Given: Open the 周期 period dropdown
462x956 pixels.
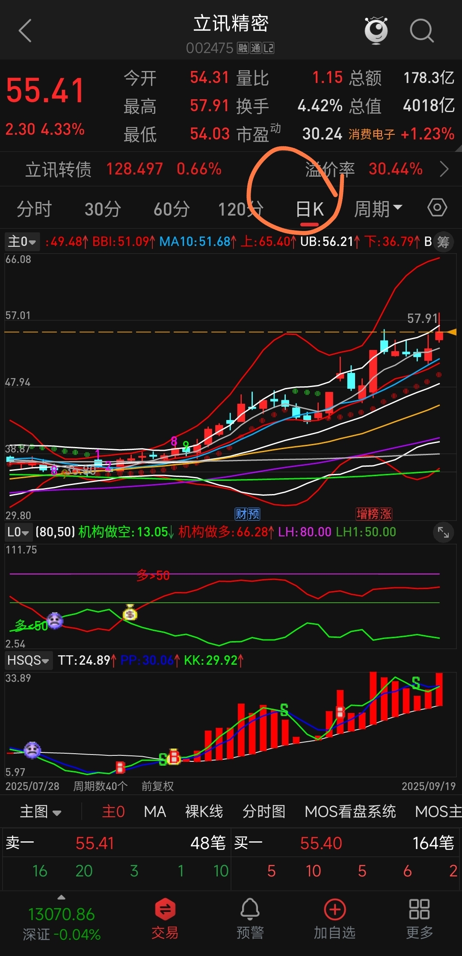Looking at the screenshot, I should coord(379,209).
